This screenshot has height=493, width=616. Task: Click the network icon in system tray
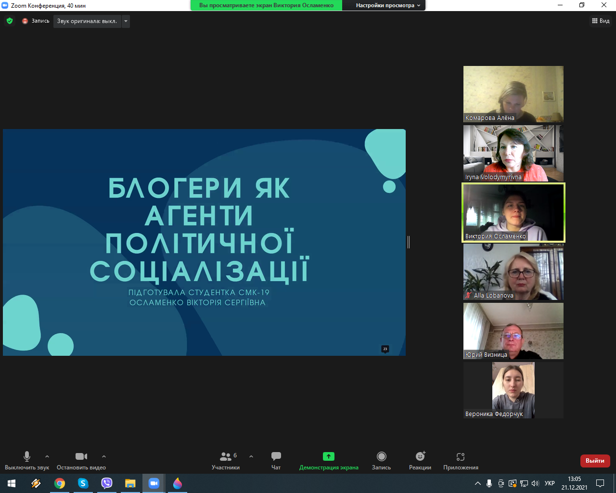coord(524,483)
